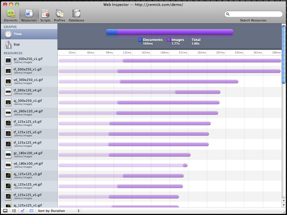Screen dimensions: 287x215
Task: Select the Time graph
Action: pyautogui.click(x=29, y=34)
